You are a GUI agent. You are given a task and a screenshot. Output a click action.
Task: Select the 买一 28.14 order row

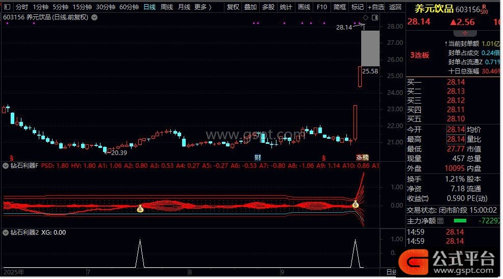tap(452, 82)
